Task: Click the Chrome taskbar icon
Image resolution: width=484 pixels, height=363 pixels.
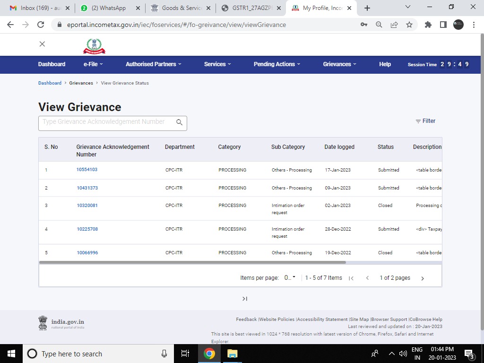Action: pos(209,354)
